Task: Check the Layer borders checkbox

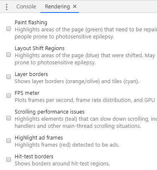Action: pos(9,76)
